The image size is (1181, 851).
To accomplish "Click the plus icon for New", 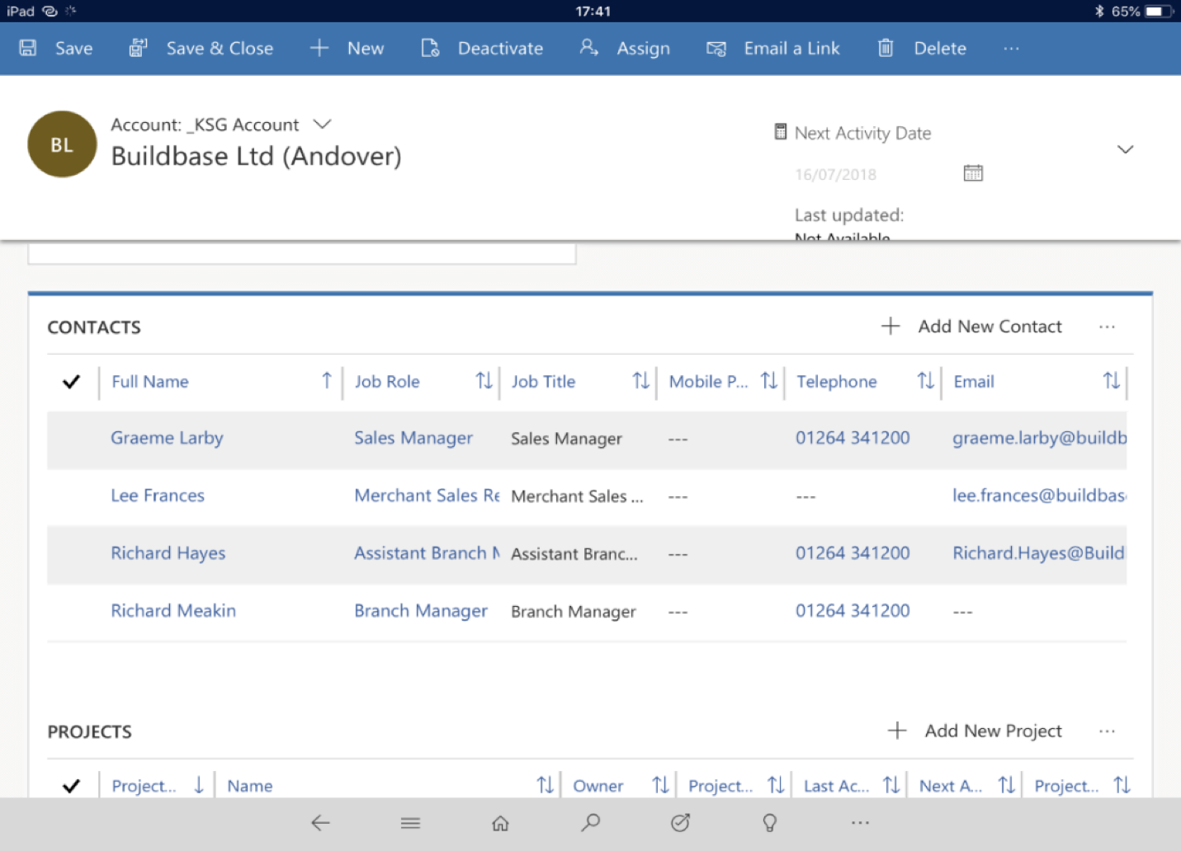I will 319,48.
